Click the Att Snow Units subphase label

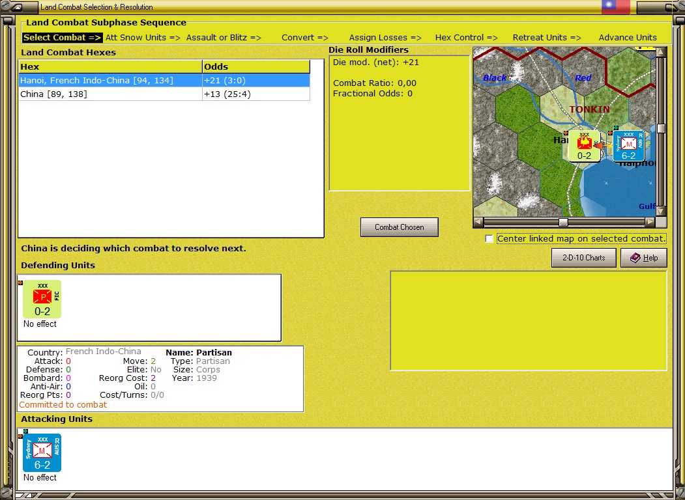click(143, 38)
